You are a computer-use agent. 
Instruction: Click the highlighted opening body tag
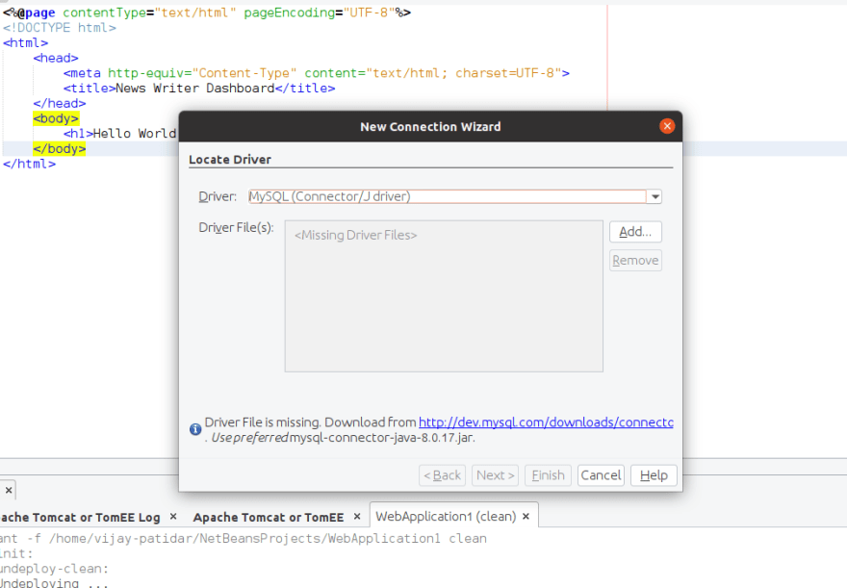56,118
